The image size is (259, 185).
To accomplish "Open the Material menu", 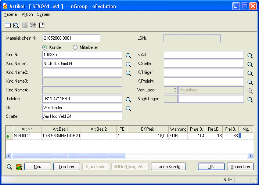I will (x=10, y=14).
